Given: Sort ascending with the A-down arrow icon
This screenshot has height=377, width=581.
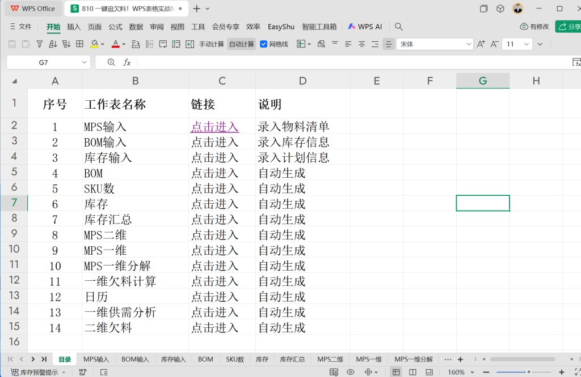Looking at the screenshot, I should pyautogui.click(x=53, y=44).
